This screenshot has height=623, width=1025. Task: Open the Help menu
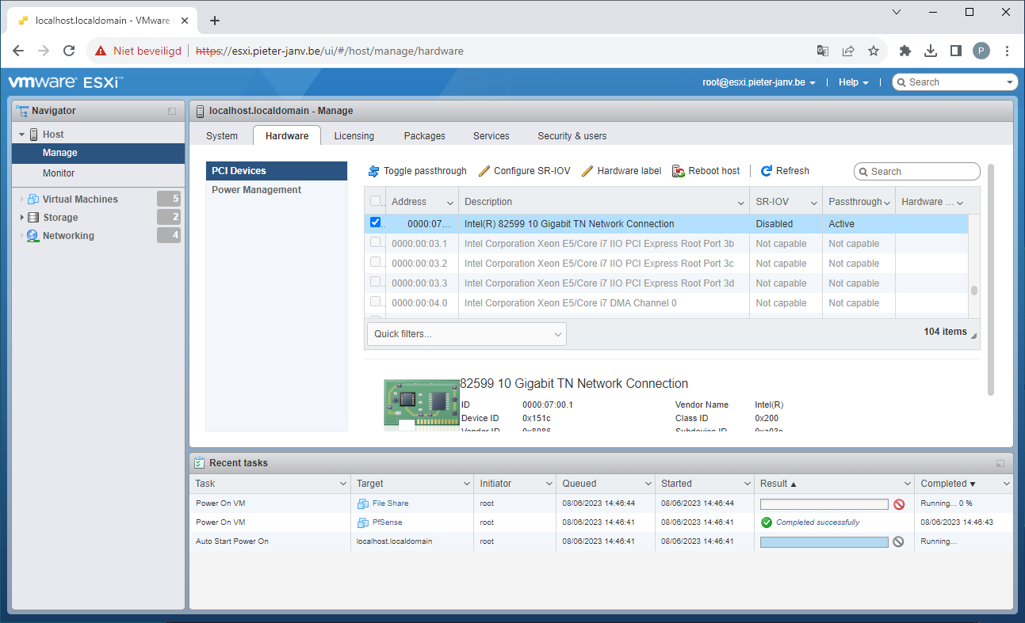(850, 82)
